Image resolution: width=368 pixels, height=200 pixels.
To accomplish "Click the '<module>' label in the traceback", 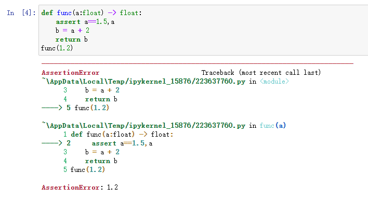I will [274, 82].
